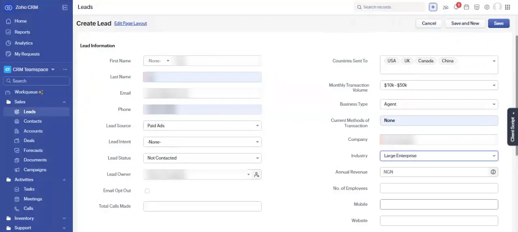Click the blue Save button

pos(499,23)
